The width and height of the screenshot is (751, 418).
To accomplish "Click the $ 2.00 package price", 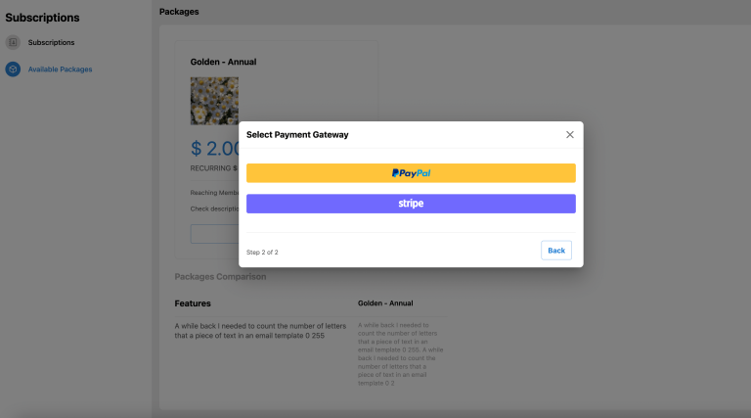I will 214,148.
